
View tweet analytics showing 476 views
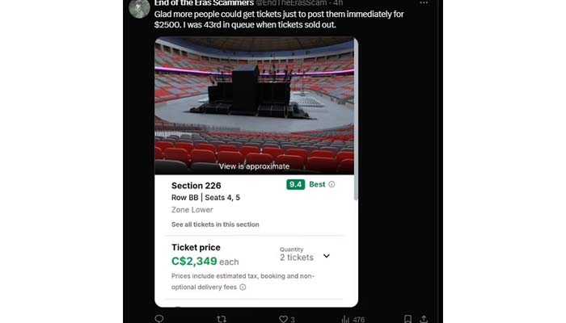coord(353,319)
